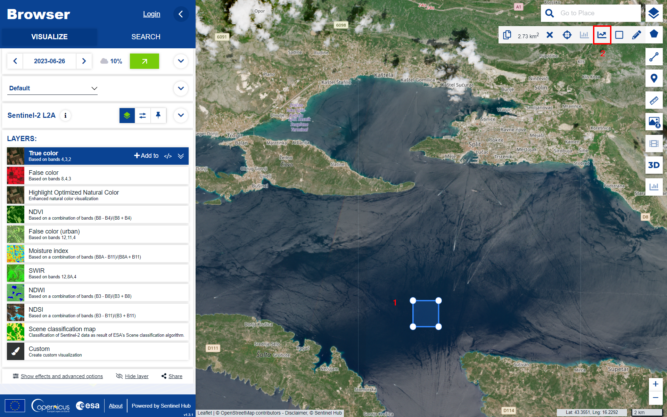Screen dimensions: 667x417
Task: Switch to the SEARCH tab
Action: [x=146, y=37]
